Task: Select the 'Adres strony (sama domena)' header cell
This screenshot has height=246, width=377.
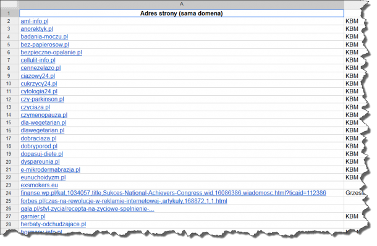Action: click(x=182, y=14)
